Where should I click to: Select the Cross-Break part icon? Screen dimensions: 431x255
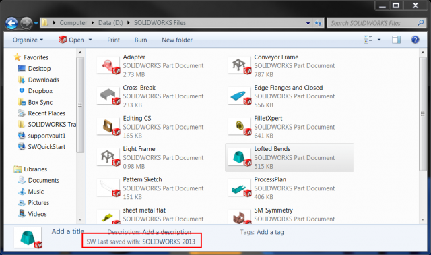tap(108, 96)
